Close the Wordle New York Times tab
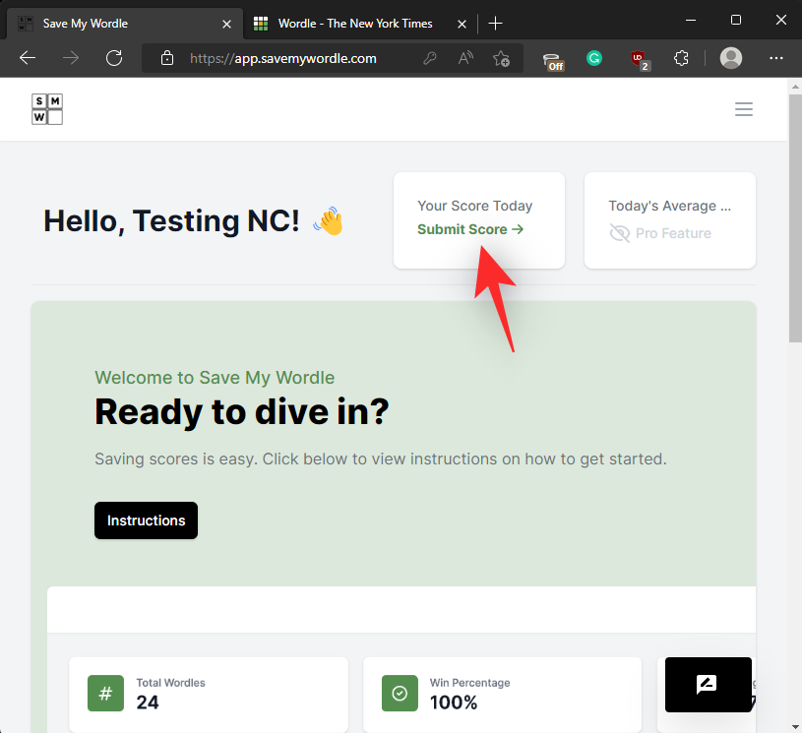Screen dimensions: 802x733 pos(460,23)
